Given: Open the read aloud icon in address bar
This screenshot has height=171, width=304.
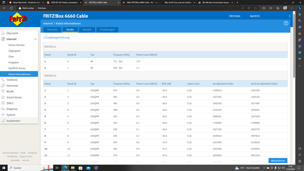Looking at the screenshot, I should coord(249,8).
